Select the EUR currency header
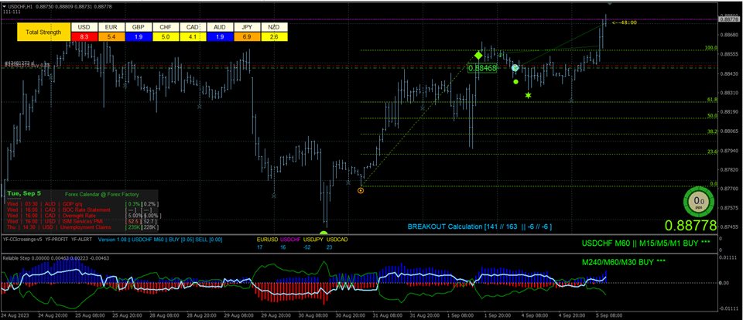The height and width of the screenshot is (320, 743). pyautogui.click(x=111, y=28)
